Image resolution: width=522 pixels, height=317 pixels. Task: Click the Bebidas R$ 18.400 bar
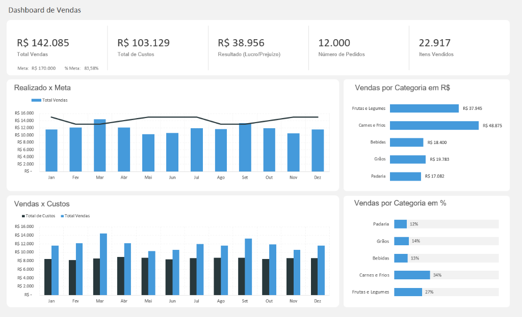[406, 142]
